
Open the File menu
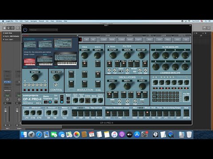pos(16,21)
